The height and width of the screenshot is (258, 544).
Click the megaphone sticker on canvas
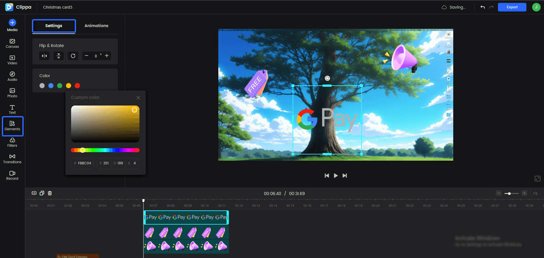coord(401,59)
